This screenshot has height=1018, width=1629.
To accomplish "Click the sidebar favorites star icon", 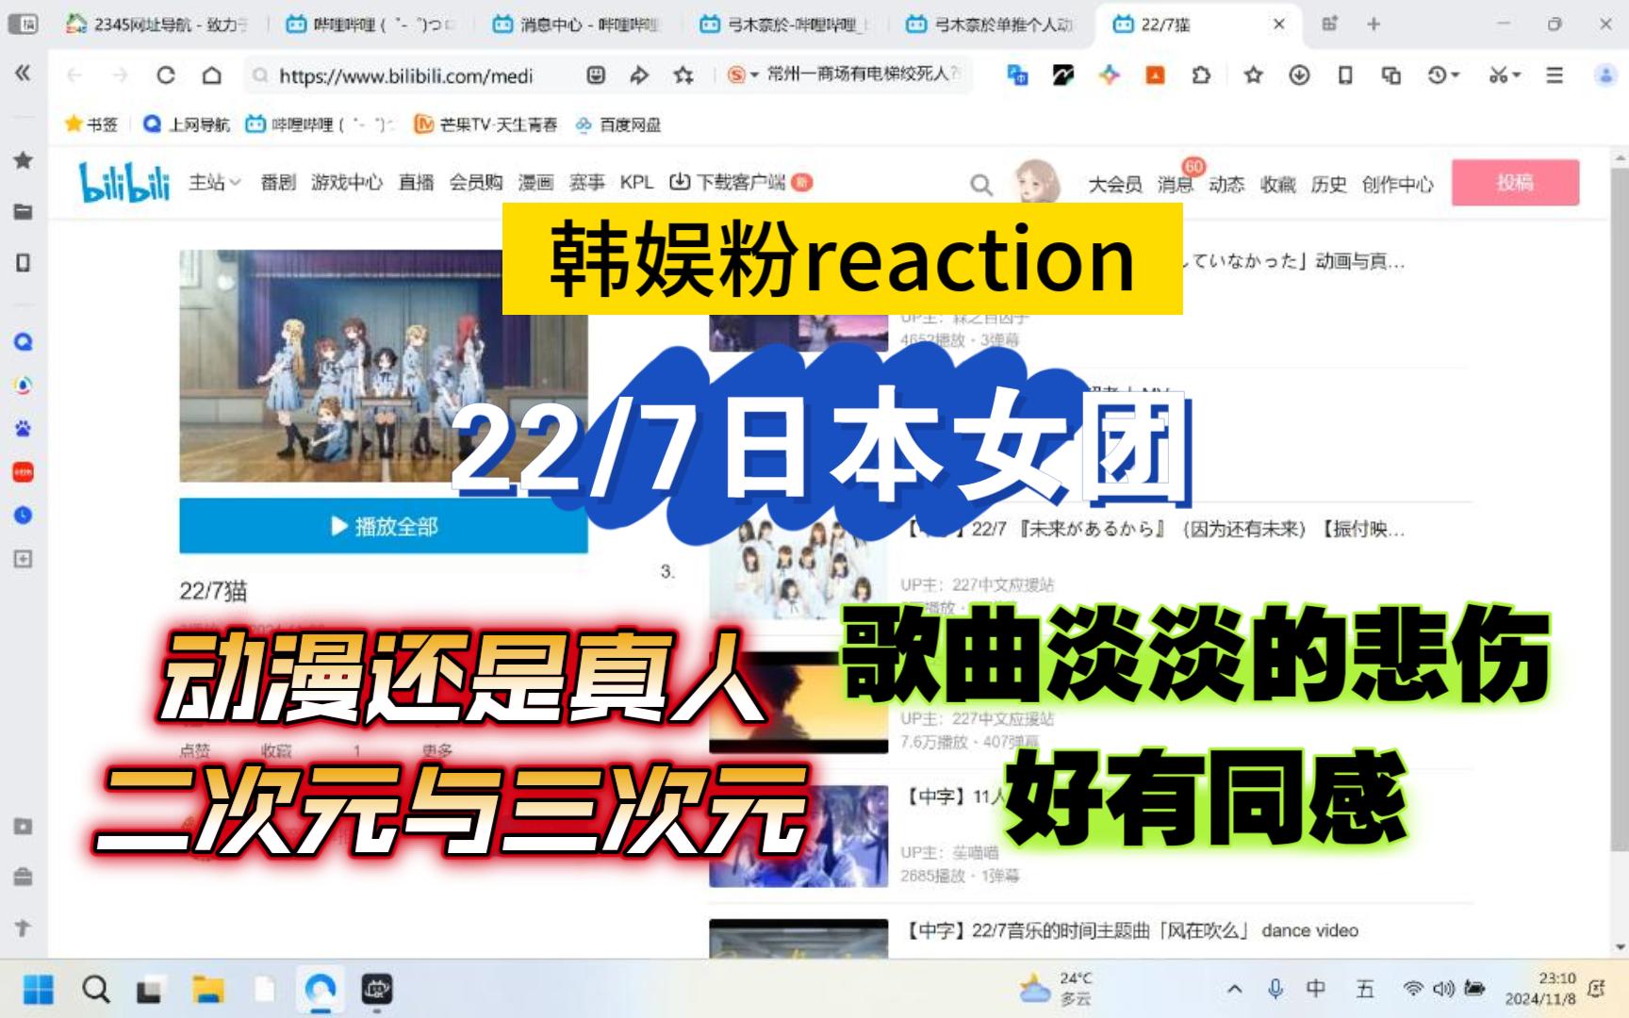I will coord(23,160).
